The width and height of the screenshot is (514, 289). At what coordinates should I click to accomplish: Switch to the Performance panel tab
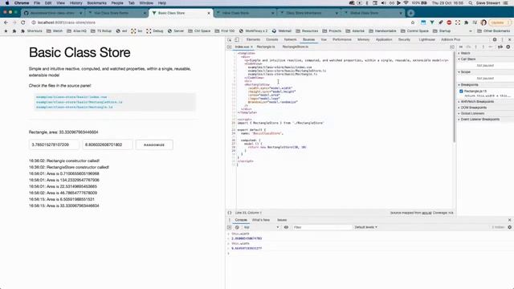[x=342, y=39]
